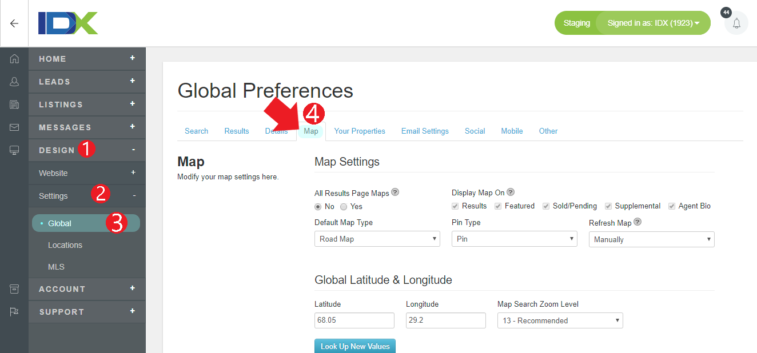Open MLS settings in sidebar
Viewport: 757px width, 353px height.
(56, 267)
